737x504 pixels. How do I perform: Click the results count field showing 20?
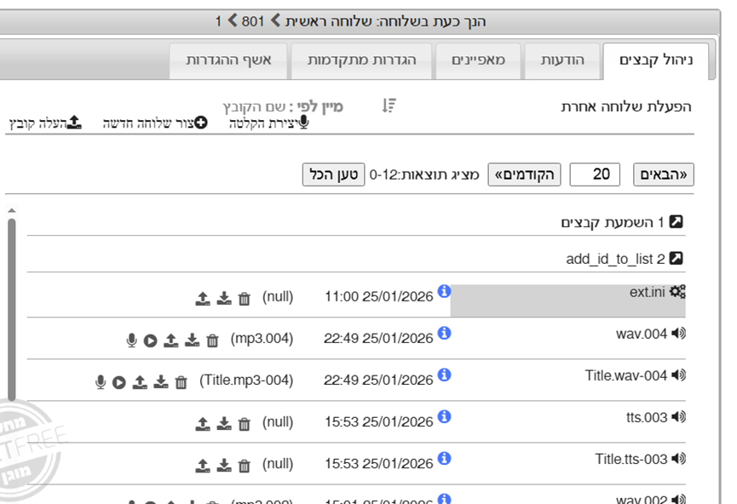(x=595, y=175)
